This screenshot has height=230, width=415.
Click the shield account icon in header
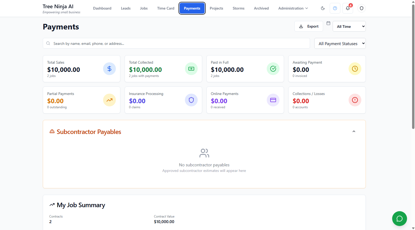(361, 8)
